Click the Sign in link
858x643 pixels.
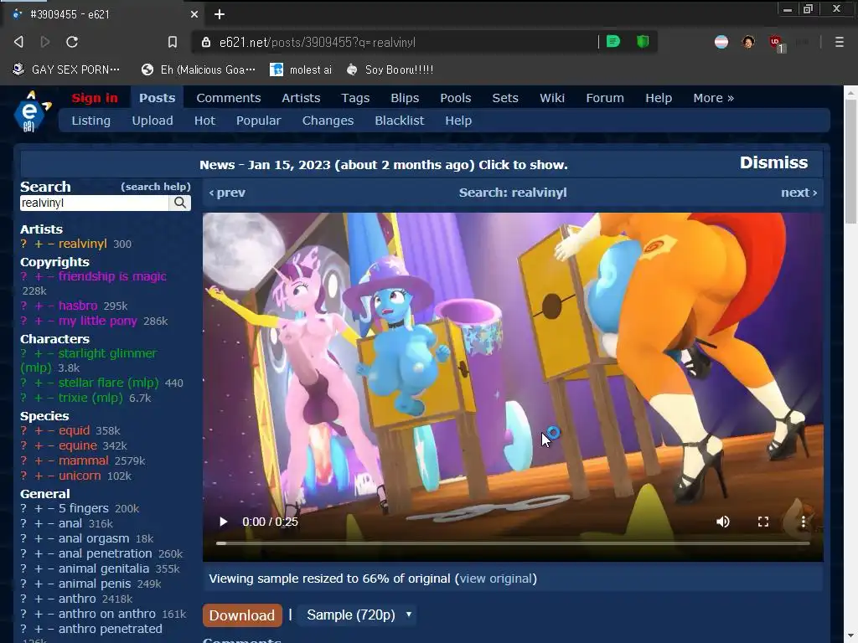[x=95, y=98]
